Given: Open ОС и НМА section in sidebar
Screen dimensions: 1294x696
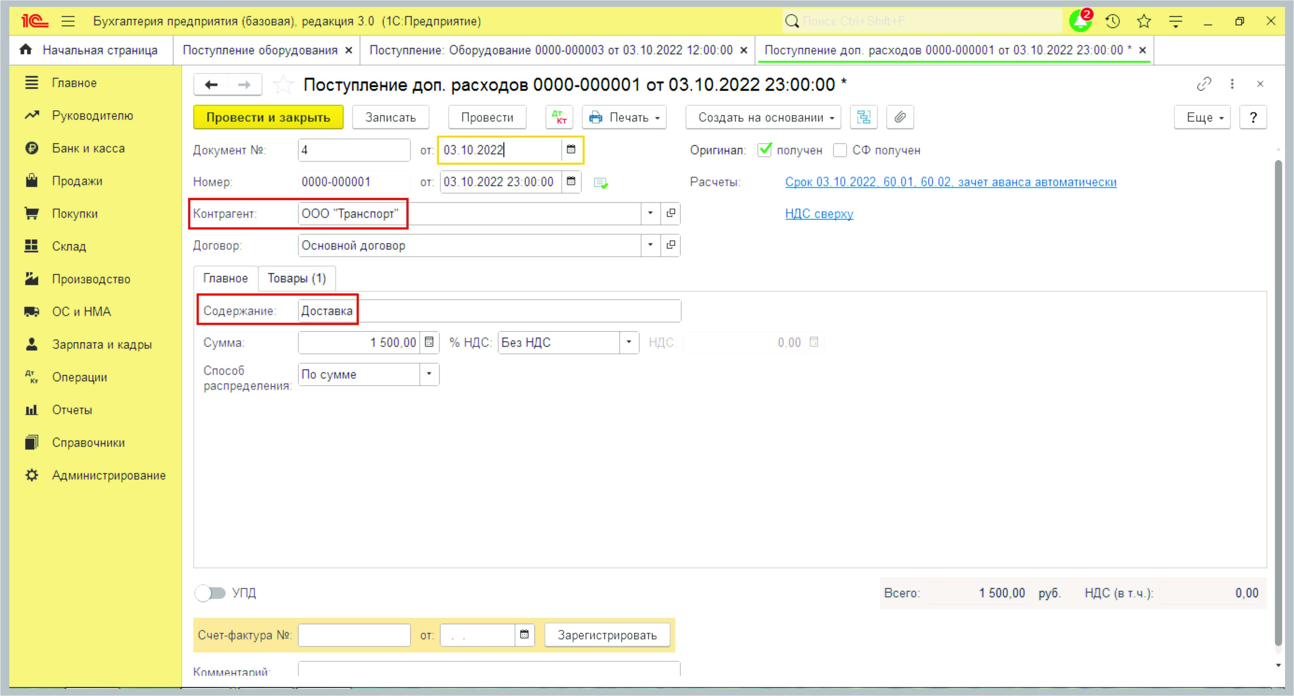Looking at the screenshot, I should (x=81, y=311).
